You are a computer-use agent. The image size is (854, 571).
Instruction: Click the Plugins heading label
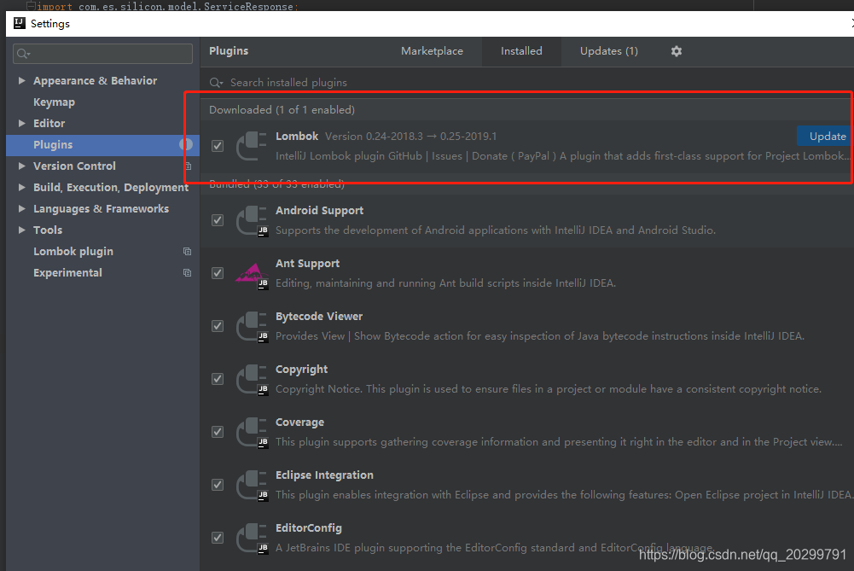tap(229, 50)
